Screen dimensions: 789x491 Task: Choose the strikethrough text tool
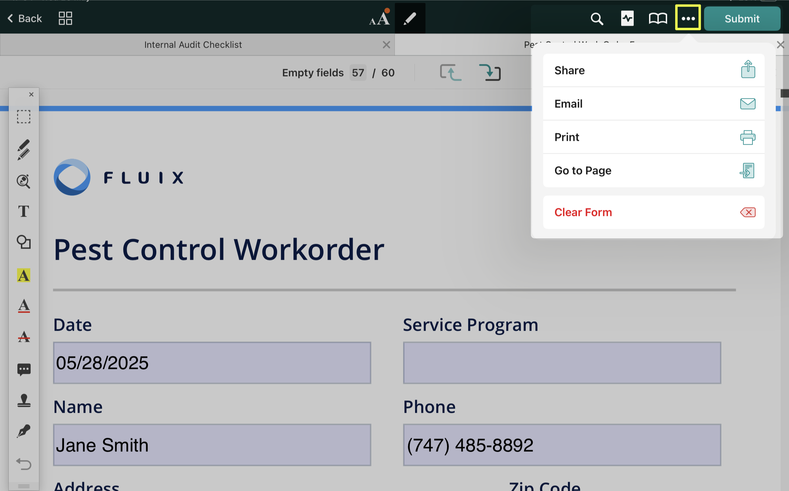coord(24,337)
